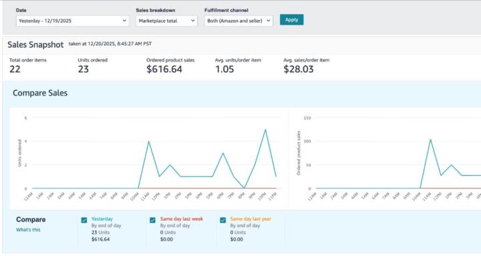
Task: Click the Total order items value 22
Action: pyautogui.click(x=15, y=69)
